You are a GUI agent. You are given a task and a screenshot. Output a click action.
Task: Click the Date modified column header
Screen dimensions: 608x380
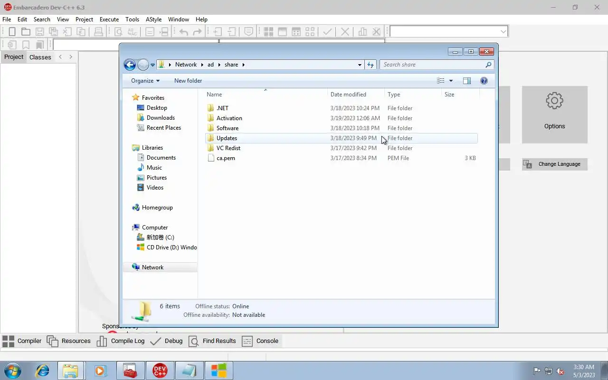(356, 95)
